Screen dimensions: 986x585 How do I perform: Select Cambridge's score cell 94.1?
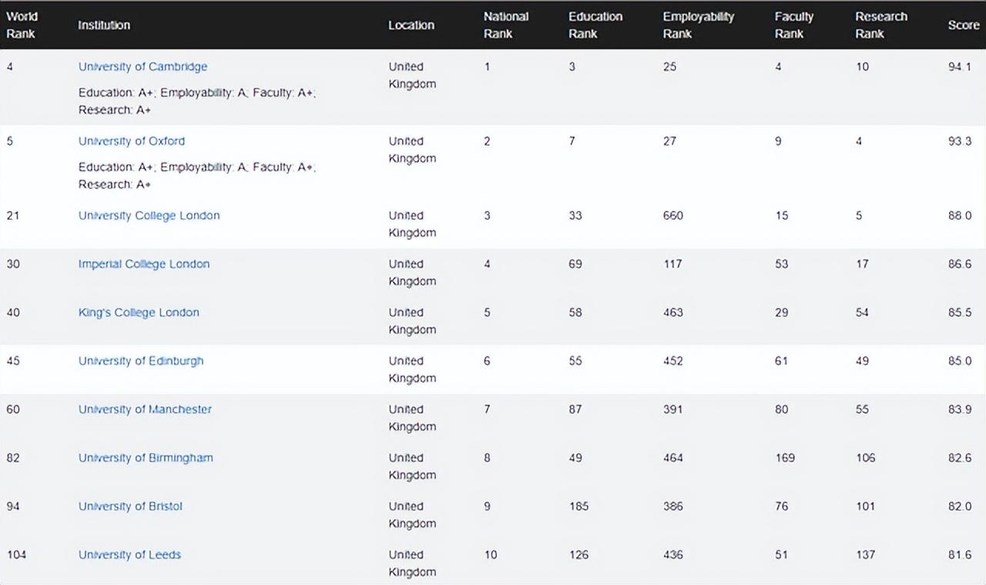959,67
